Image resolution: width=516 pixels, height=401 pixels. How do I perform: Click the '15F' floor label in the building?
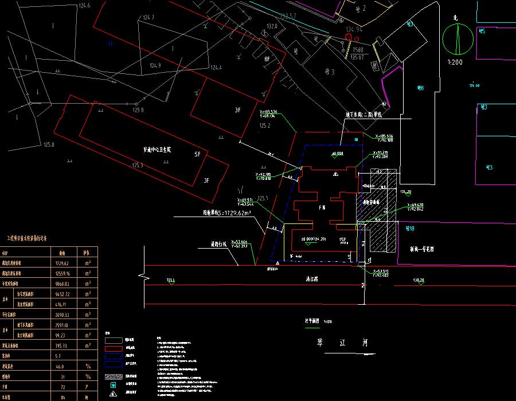coord(343,239)
